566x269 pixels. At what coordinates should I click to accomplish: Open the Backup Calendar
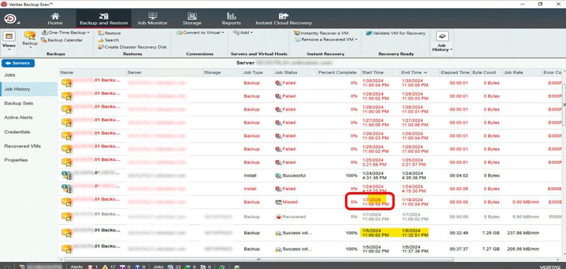coord(65,40)
